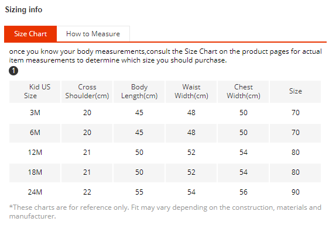Click the Sizing info heading

[23, 9]
